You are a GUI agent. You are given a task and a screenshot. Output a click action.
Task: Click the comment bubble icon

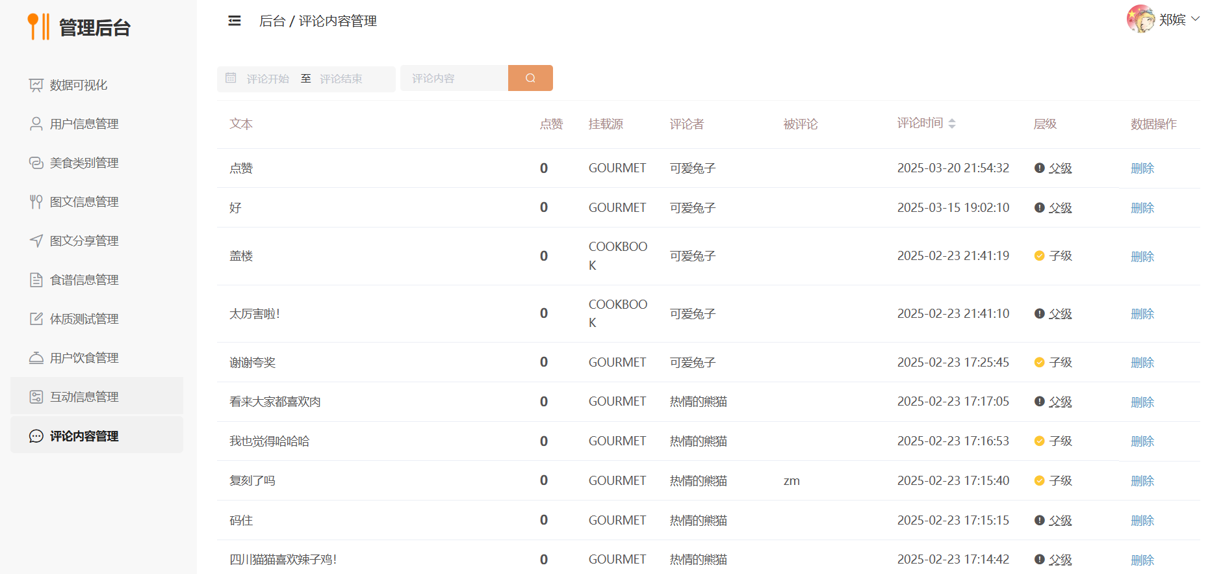click(36, 436)
